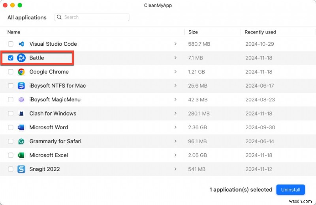This screenshot has width=316, height=205.
Task: Expand the Microsoft Excel chevron
Action: click(175, 155)
